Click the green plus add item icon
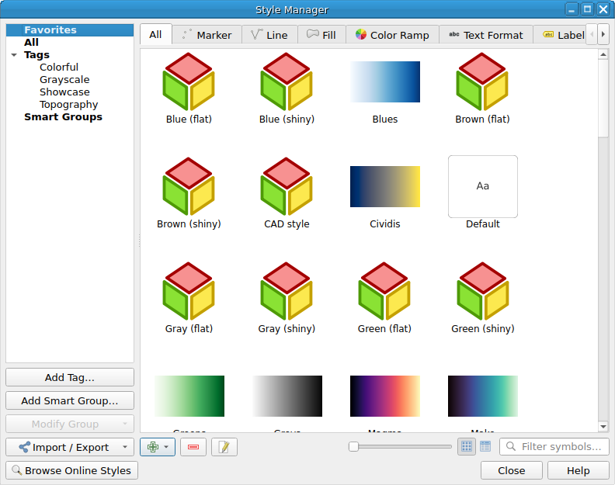Image resolution: width=615 pixels, height=485 pixels. (153, 447)
